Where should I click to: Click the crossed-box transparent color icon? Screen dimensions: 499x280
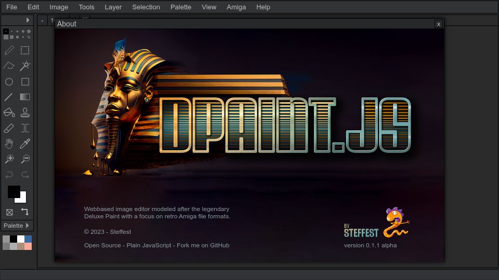click(x=9, y=212)
